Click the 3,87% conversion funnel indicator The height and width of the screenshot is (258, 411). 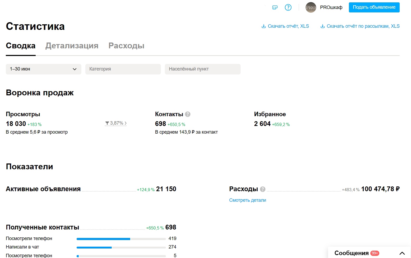point(116,123)
